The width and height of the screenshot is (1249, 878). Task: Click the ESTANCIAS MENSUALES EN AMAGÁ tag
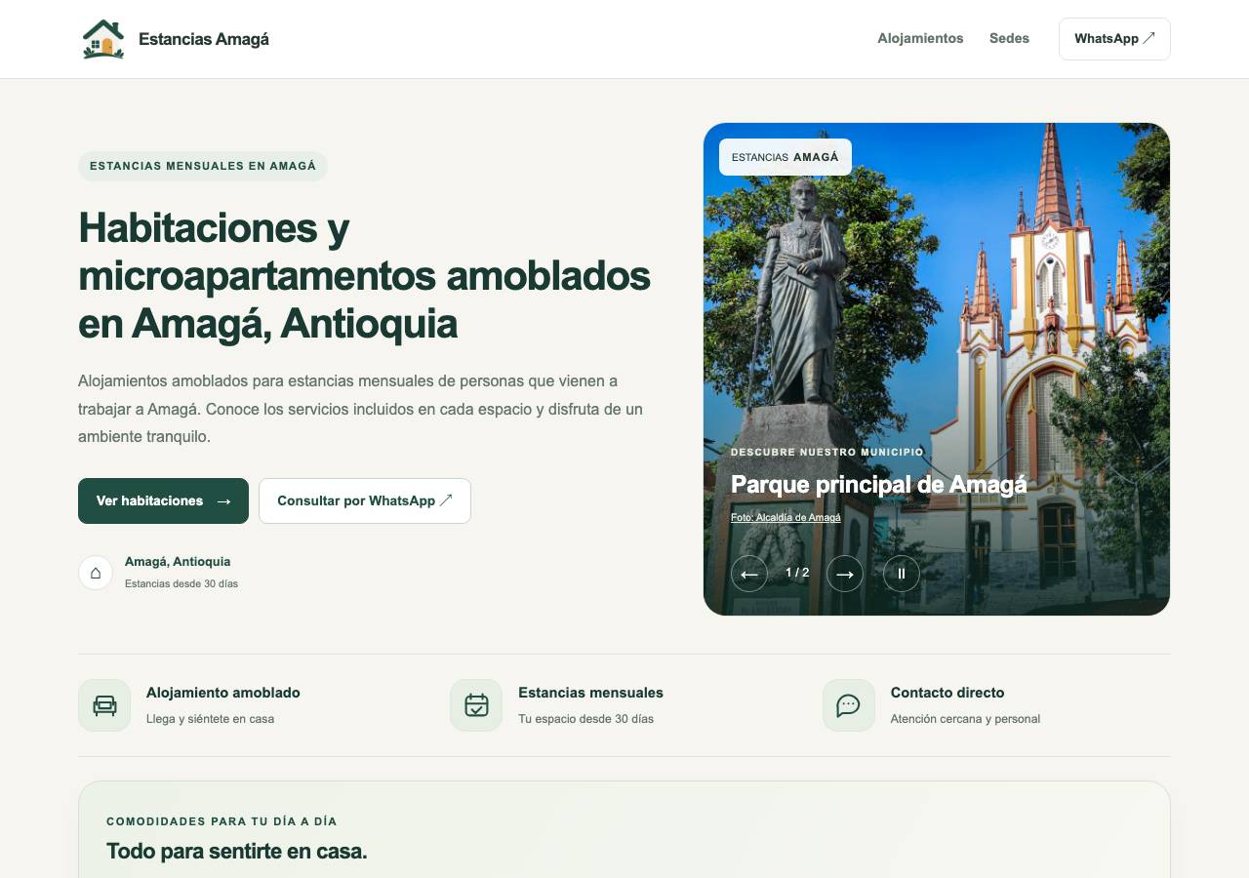[x=203, y=166]
